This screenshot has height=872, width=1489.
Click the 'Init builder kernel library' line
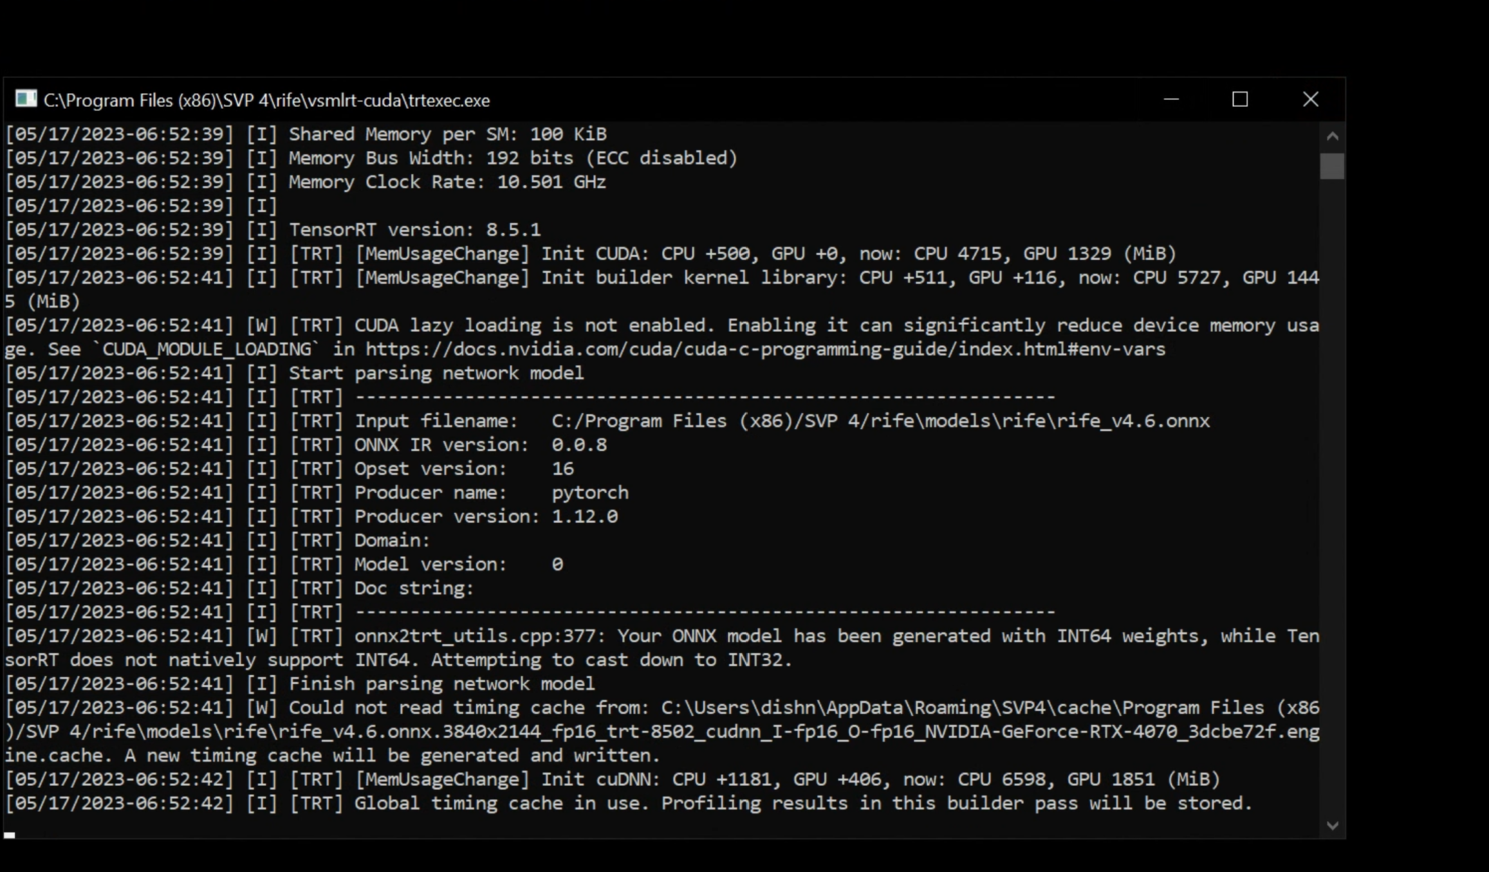pyautogui.click(x=662, y=289)
